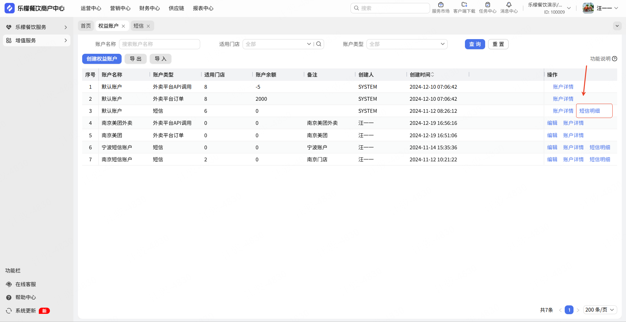Open the 任务中心 task center icon
Screen dimensions: 626x322
487,5
